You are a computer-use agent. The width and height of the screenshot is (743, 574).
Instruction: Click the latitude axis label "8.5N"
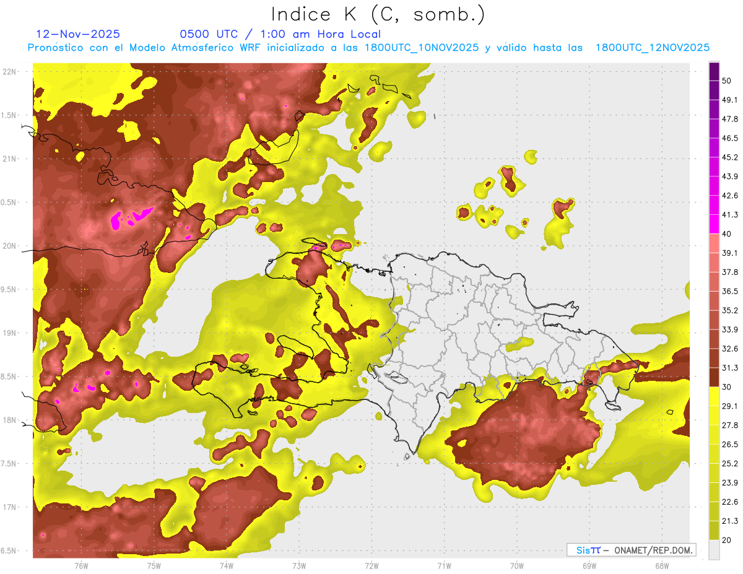pos(9,377)
